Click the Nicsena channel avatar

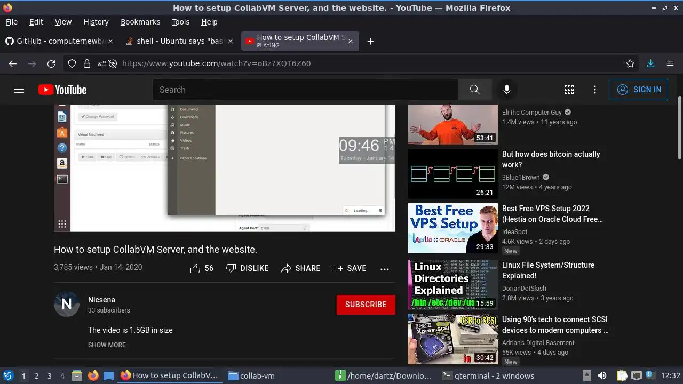(67, 304)
